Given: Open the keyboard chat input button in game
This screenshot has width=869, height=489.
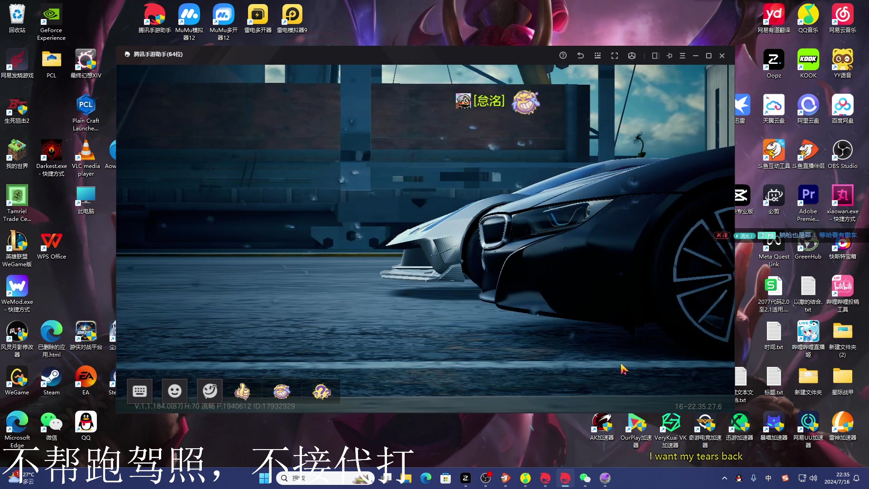Looking at the screenshot, I should [x=139, y=391].
